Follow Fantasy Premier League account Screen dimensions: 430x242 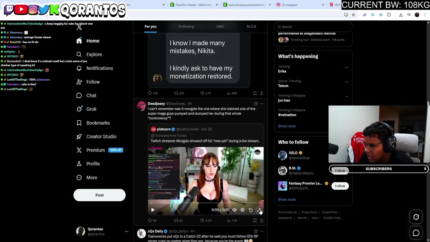pos(340,186)
